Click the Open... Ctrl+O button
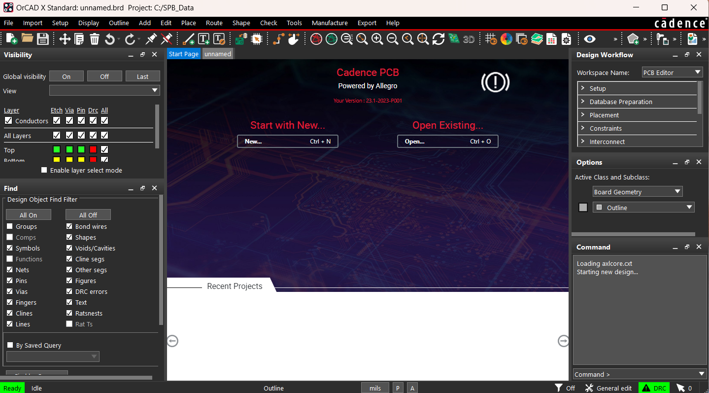Screen dimensions: 709x393 click(448, 141)
